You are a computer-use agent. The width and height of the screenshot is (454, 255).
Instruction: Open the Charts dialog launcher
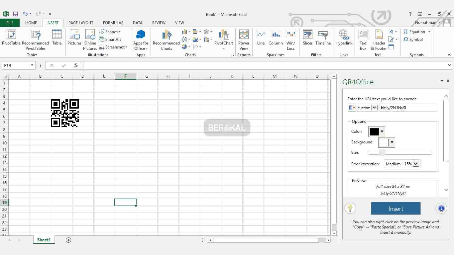pyautogui.click(x=233, y=55)
